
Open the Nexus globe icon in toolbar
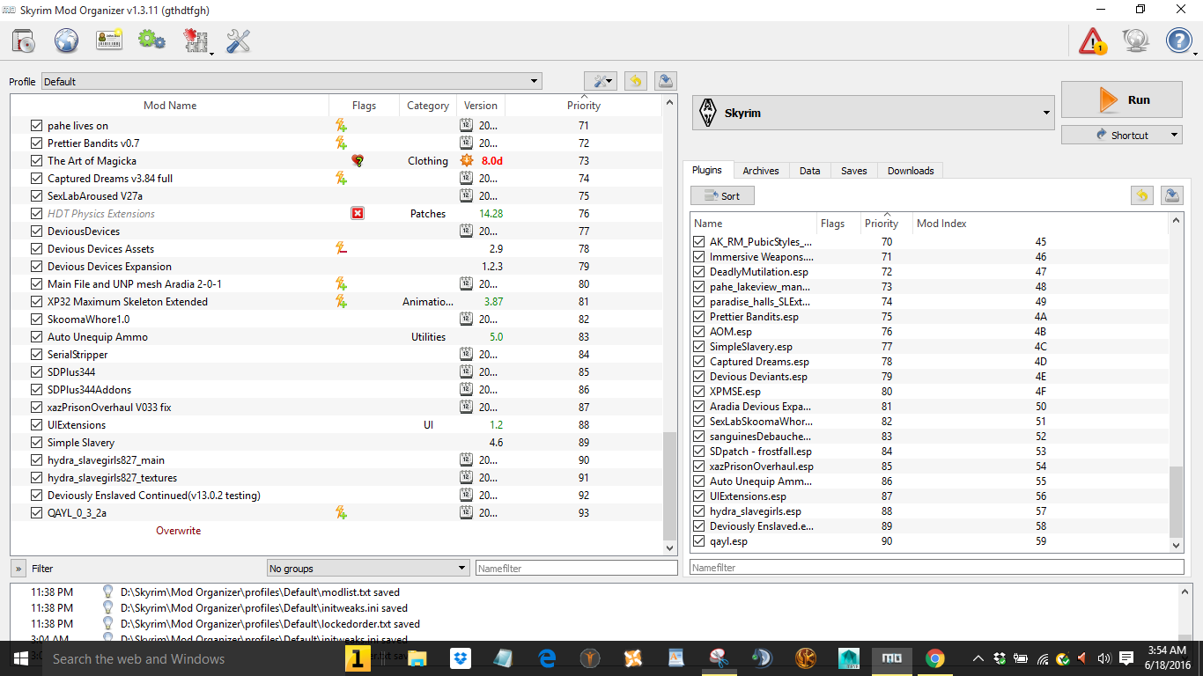(x=67, y=40)
